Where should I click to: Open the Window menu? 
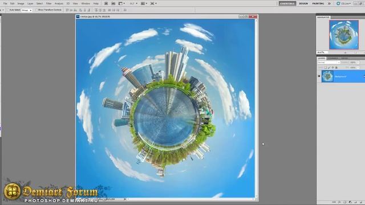86,3
